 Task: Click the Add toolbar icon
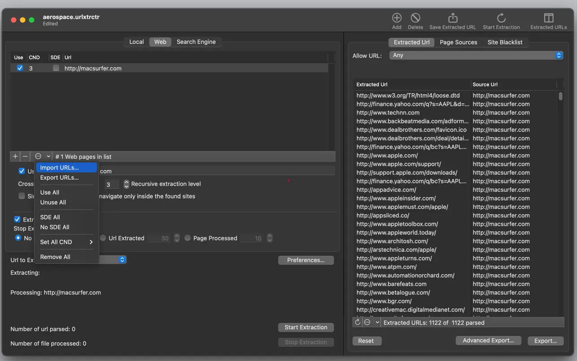pyautogui.click(x=397, y=18)
